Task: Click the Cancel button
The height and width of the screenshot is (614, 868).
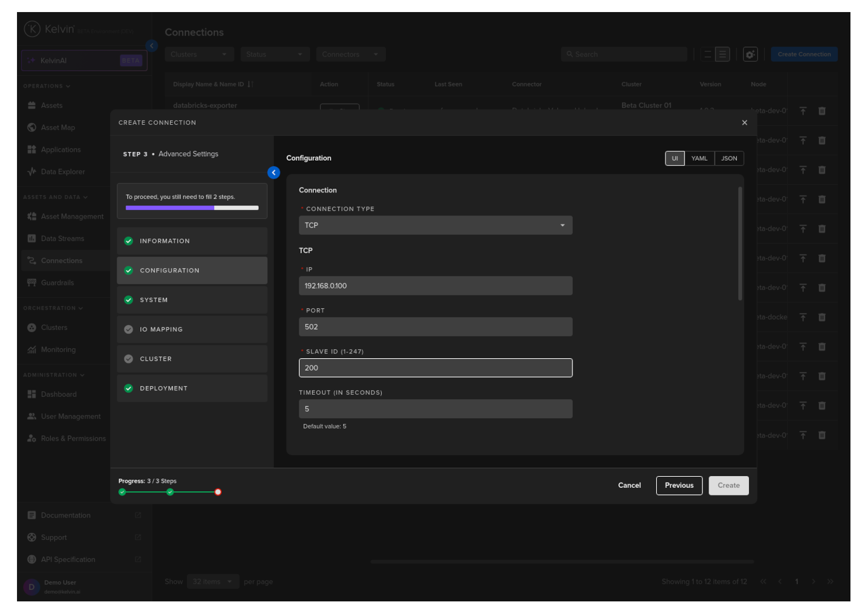Action: click(x=629, y=486)
